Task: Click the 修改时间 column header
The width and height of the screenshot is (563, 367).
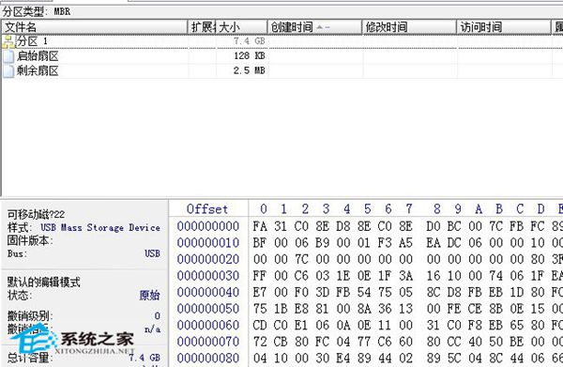Action: point(409,27)
